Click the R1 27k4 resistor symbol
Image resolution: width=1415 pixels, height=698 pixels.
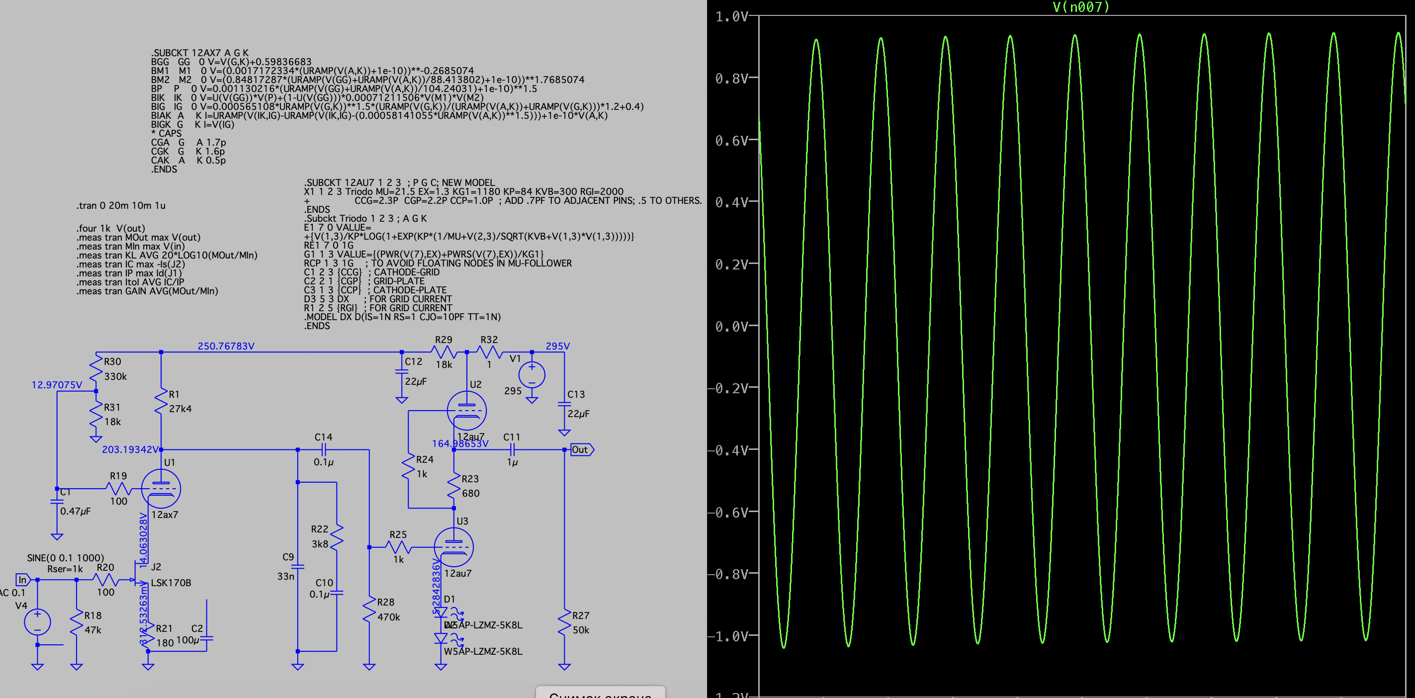coord(161,401)
